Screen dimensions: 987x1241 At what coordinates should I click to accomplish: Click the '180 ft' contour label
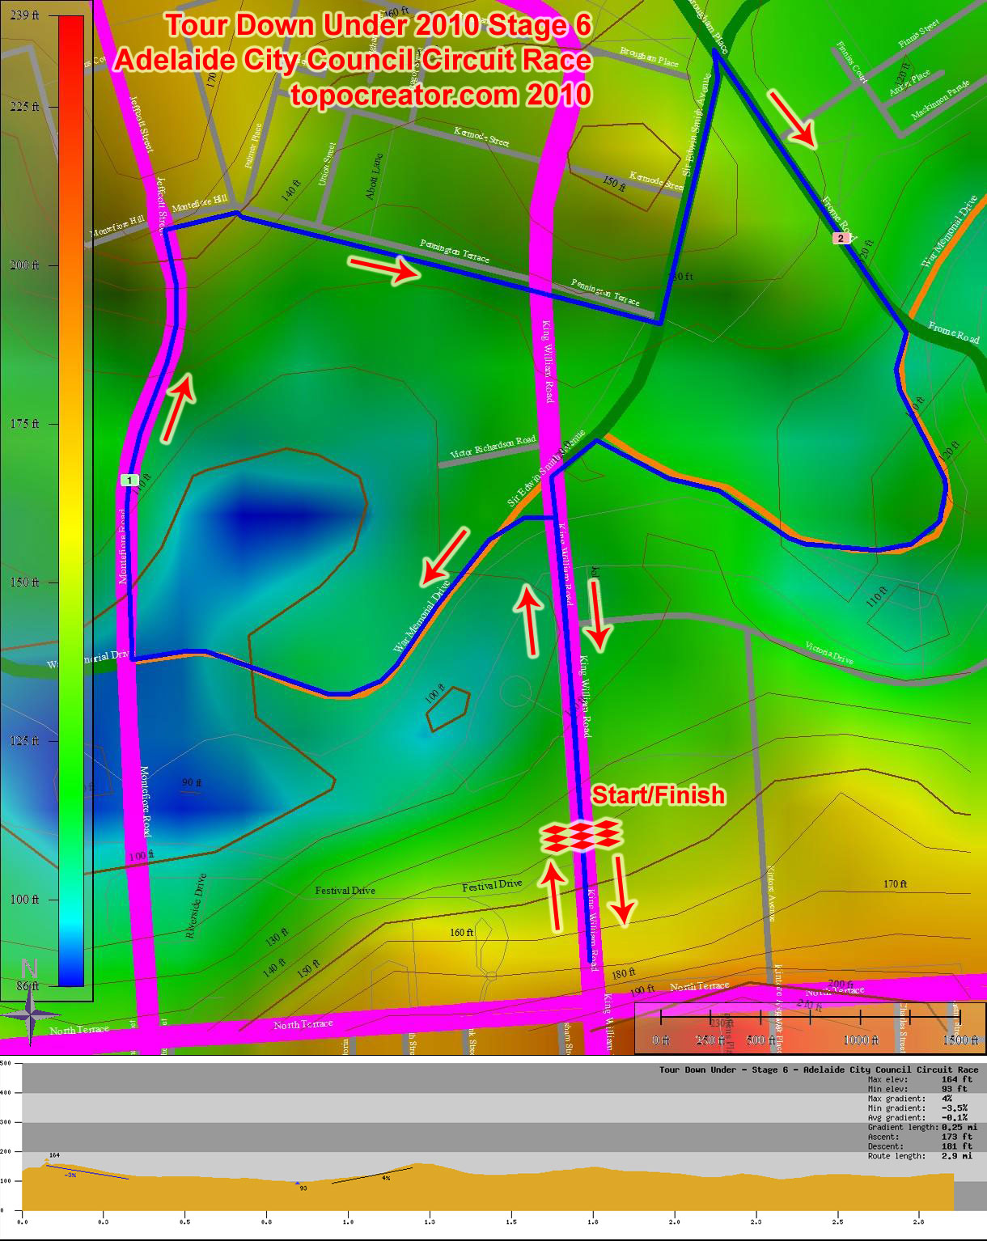(x=623, y=973)
